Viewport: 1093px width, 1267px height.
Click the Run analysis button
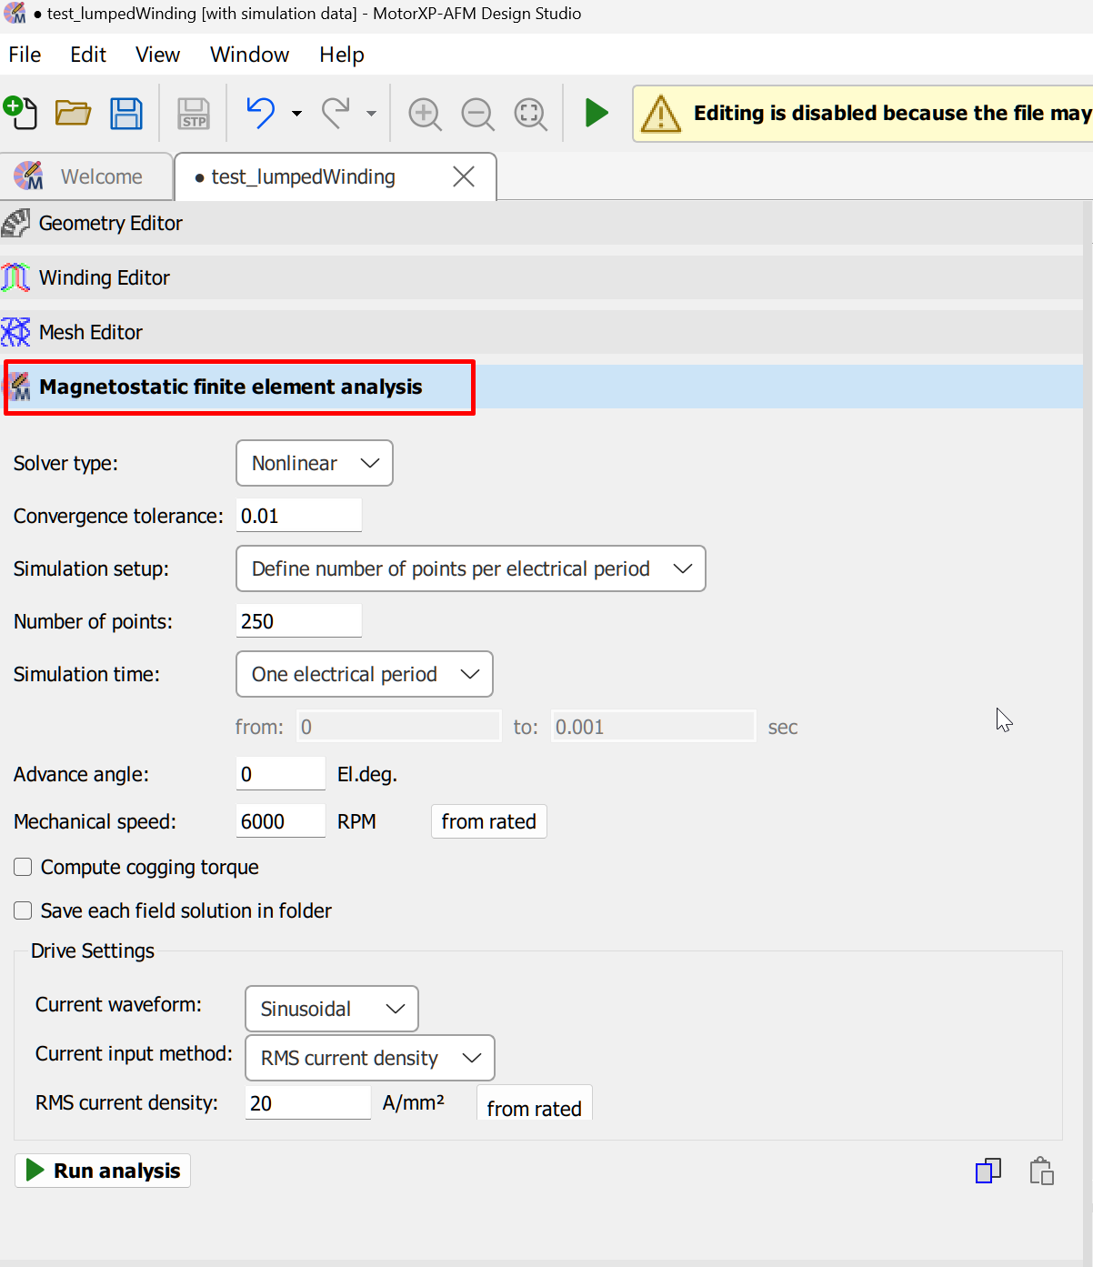pos(103,1171)
